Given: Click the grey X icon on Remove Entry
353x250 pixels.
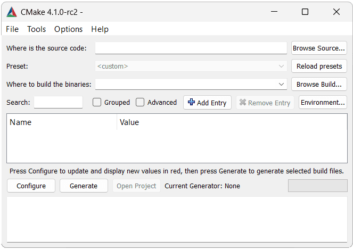Looking at the screenshot, I should point(242,102).
